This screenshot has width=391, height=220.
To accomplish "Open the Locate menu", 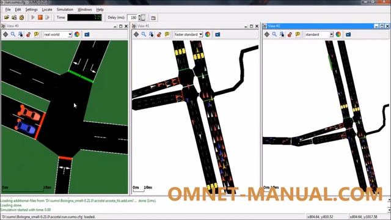I will [x=47, y=10].
